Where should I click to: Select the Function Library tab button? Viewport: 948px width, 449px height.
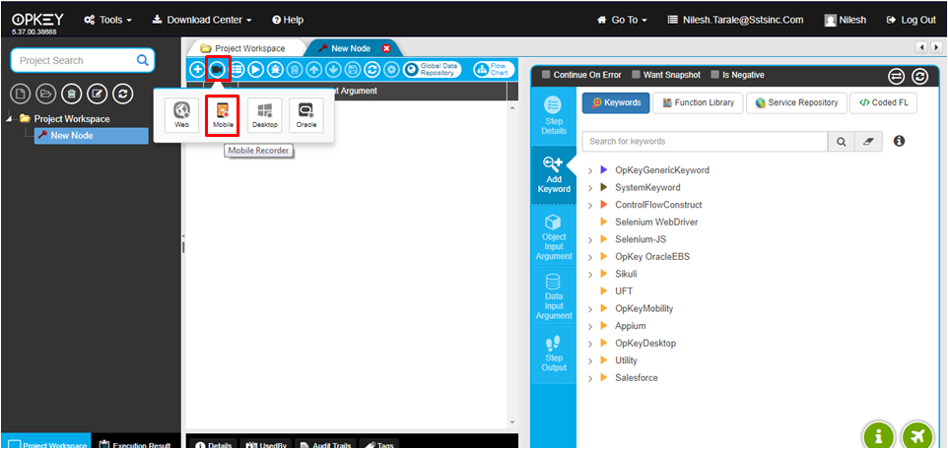tap(698, 102)
